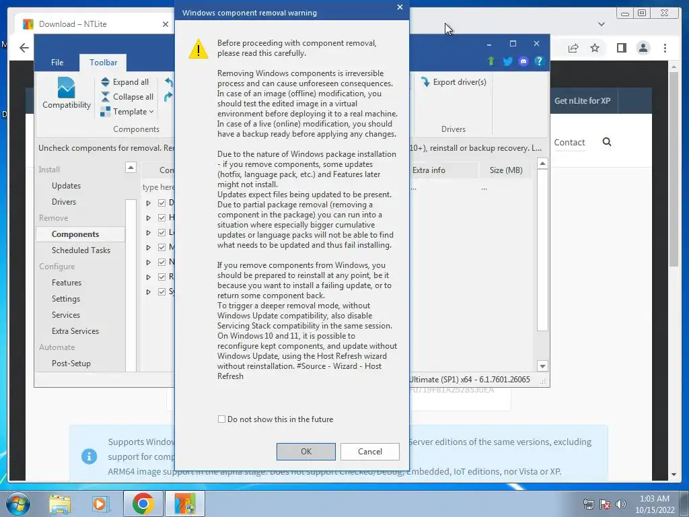Click Chrome share page icon
The image size is (689, 517).
tap(573, 48)
